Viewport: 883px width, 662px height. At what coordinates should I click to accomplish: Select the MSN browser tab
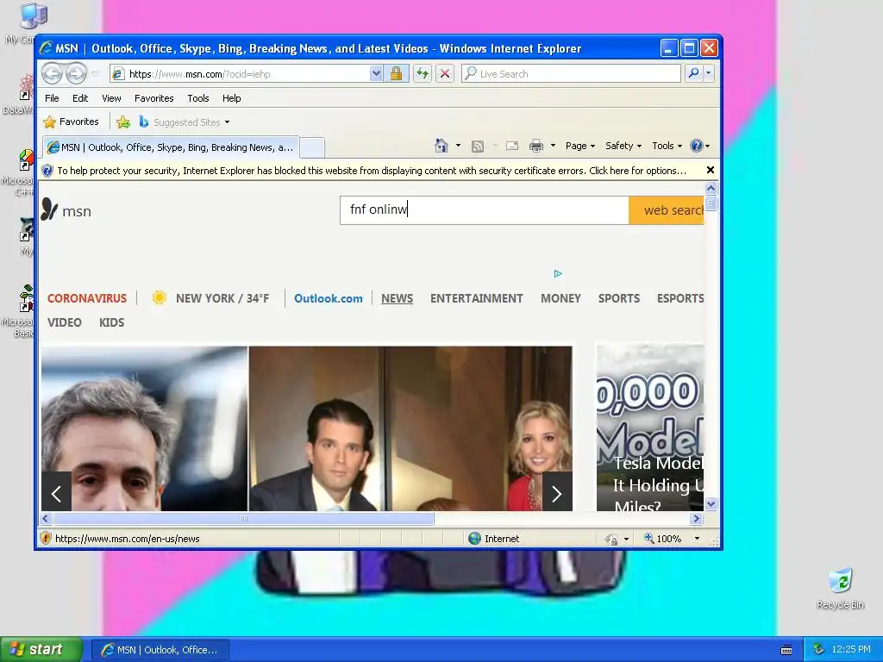[x=172, y=147]
